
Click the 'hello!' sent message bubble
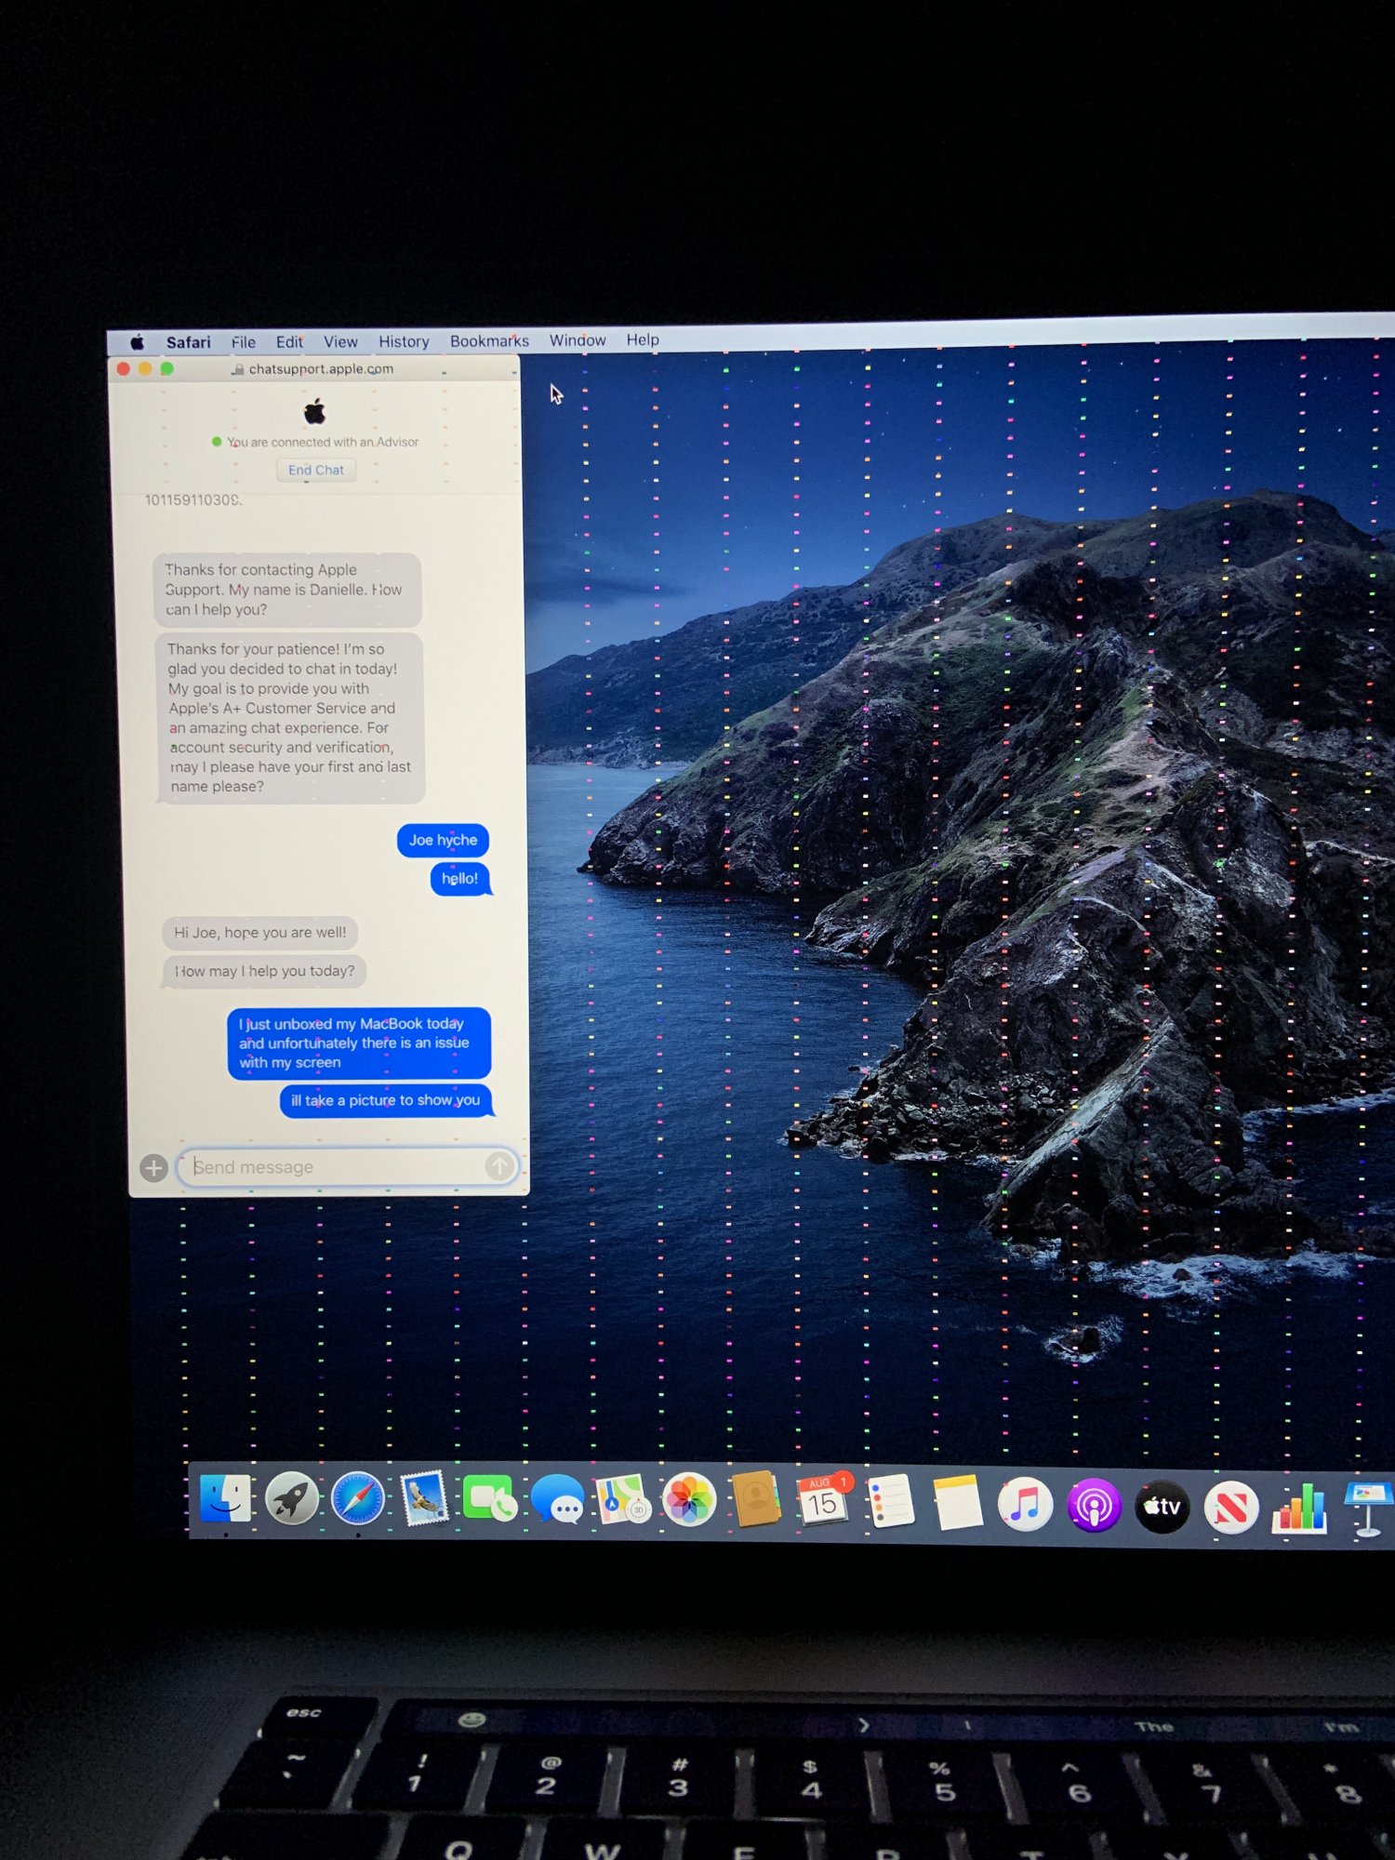point(460,879)
